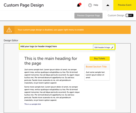Viewport: 136px width, 113px height.
Task: Click the first paragraph starting "Just some sample text"
Action: (x=52, y=76)
